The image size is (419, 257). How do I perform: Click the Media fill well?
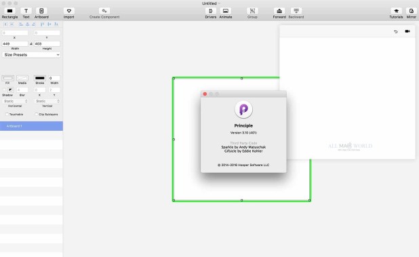tap(22, 78)
